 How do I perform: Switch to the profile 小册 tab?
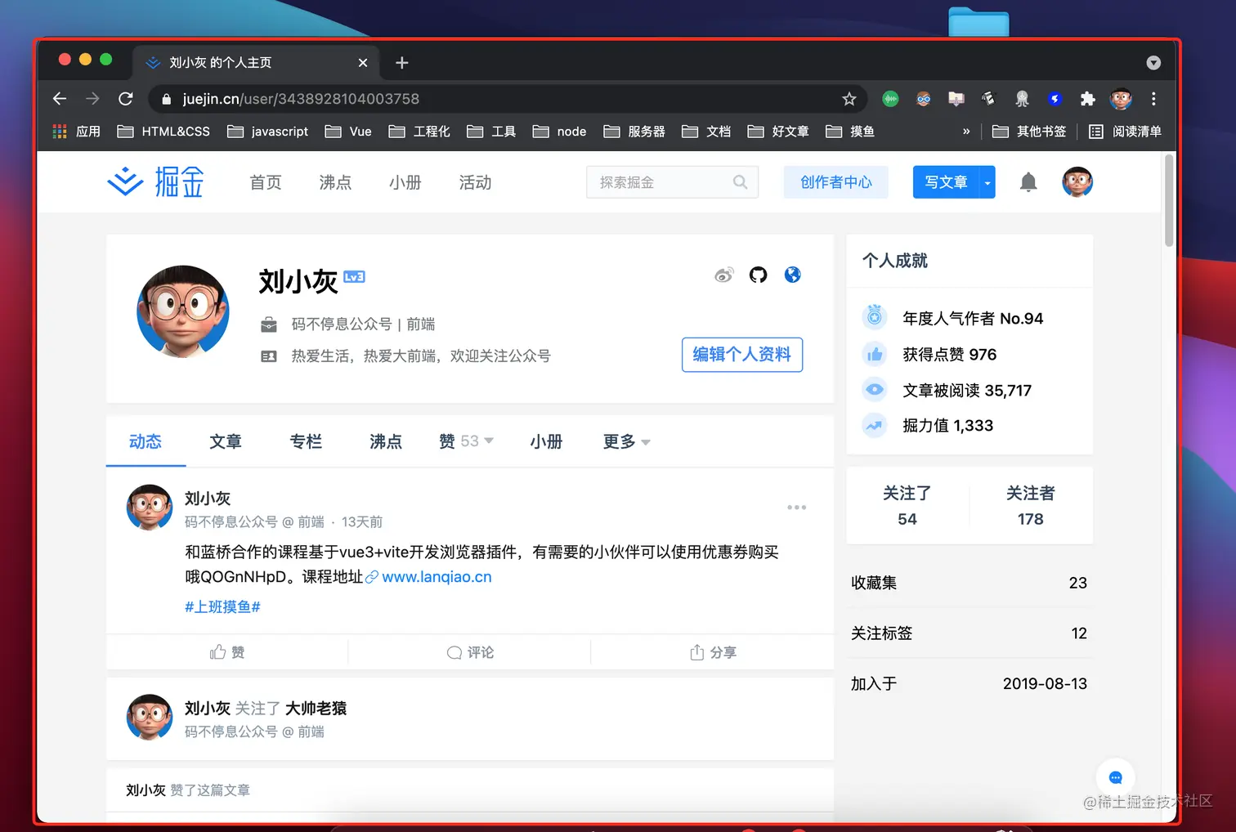point(546,441)
